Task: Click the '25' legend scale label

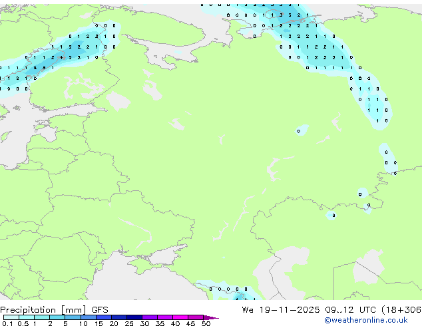Action: (x=129, y=323)
